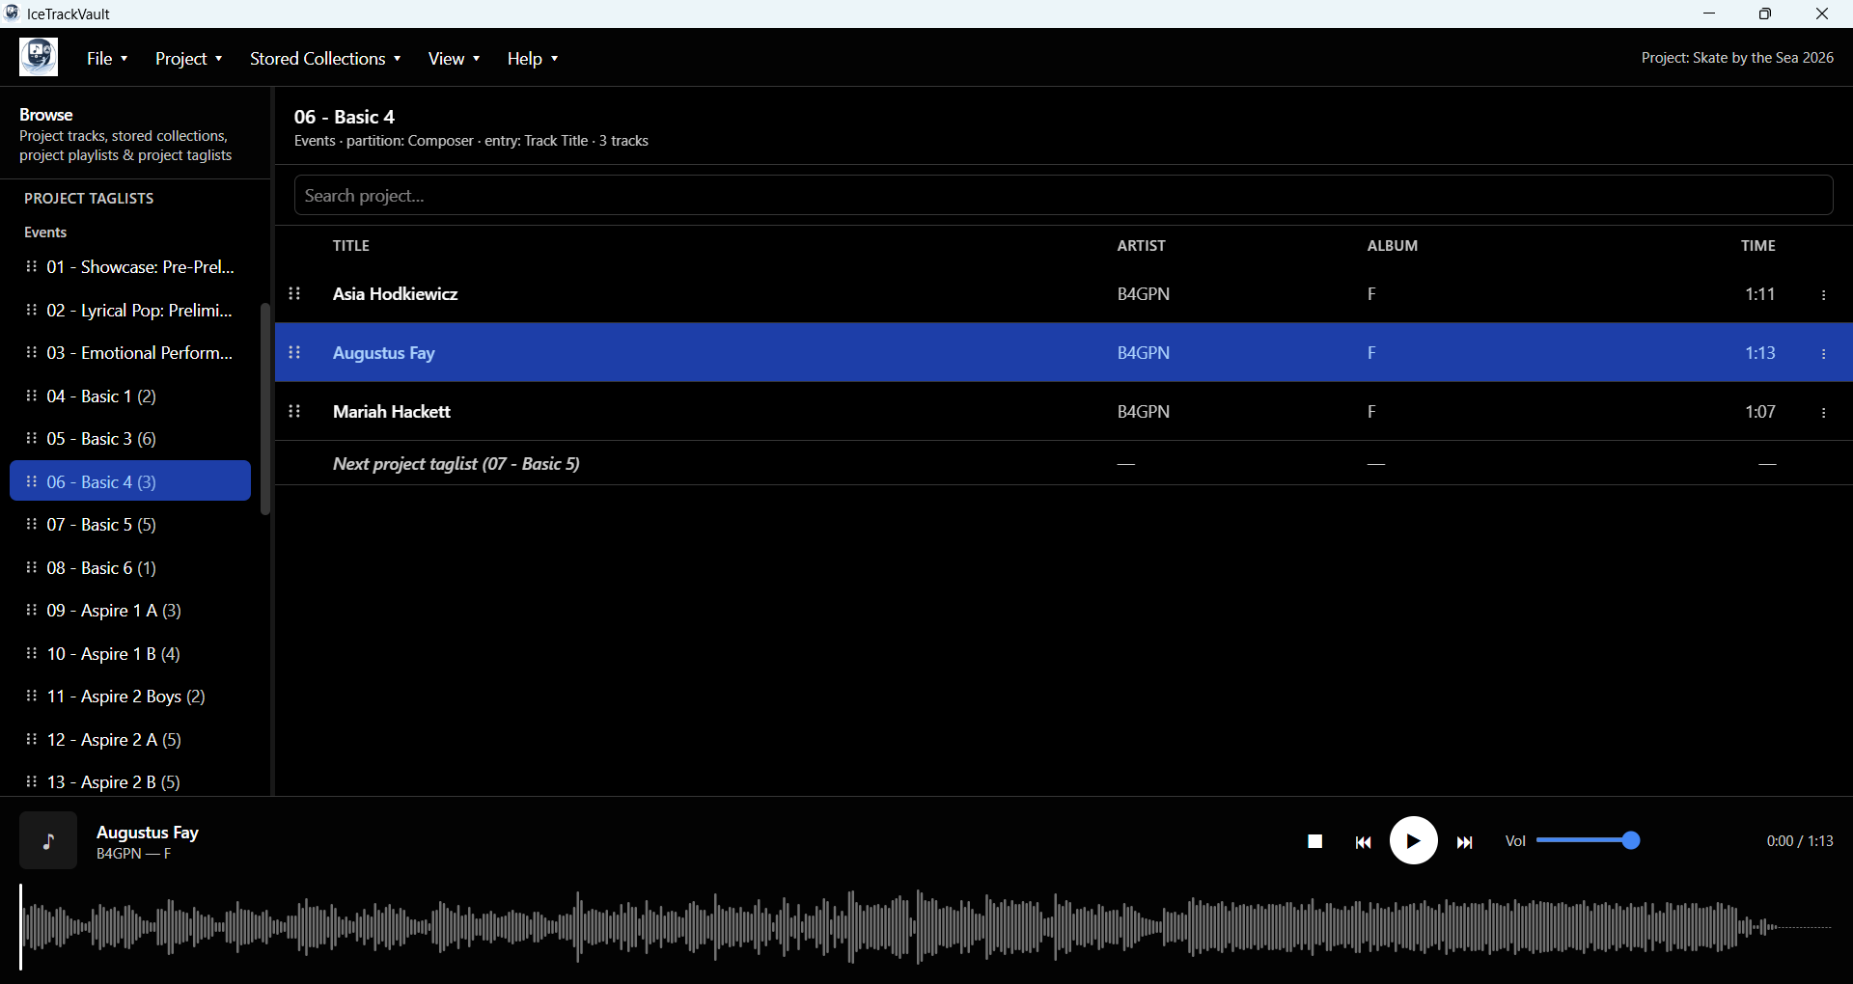This screenshot has width=1853, height=984.
Task: Open the Project menu
Action: click(x=189, y=59)
